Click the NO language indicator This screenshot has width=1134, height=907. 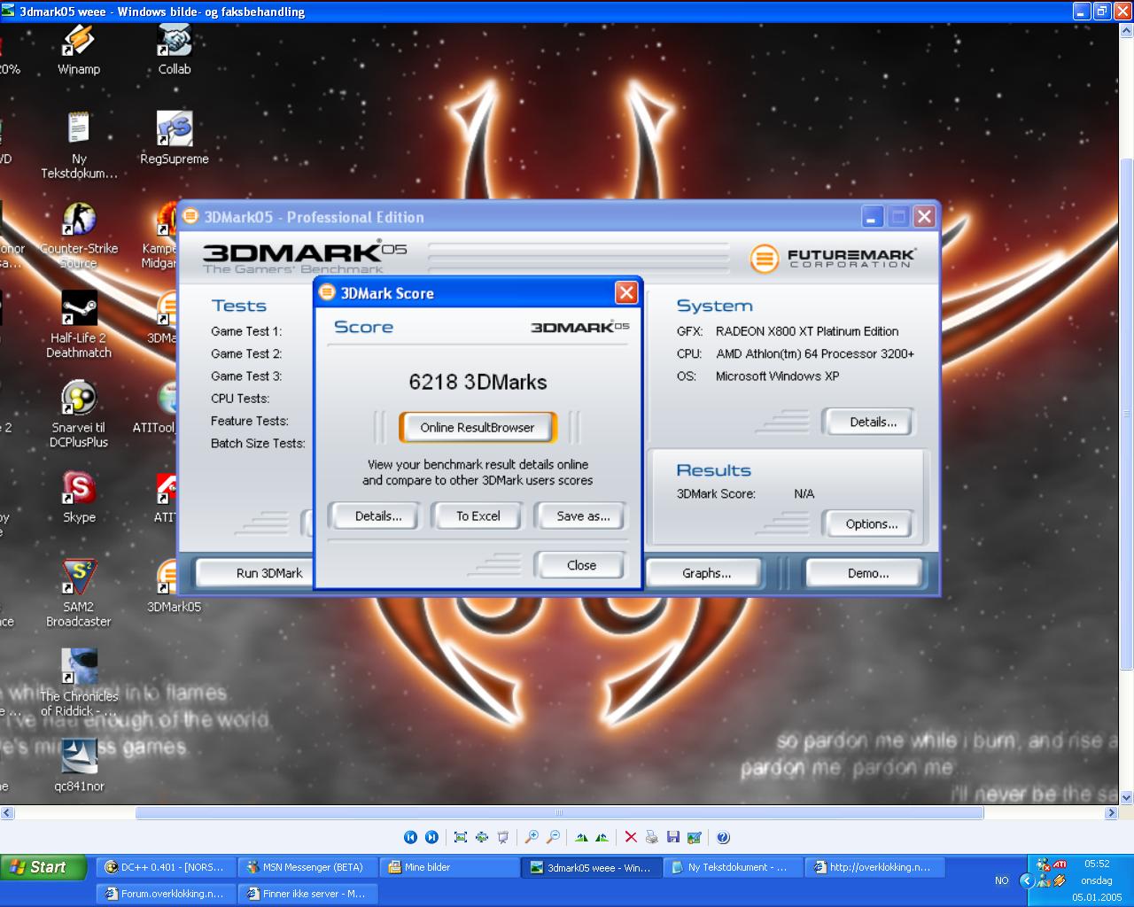coord(1001,880)
